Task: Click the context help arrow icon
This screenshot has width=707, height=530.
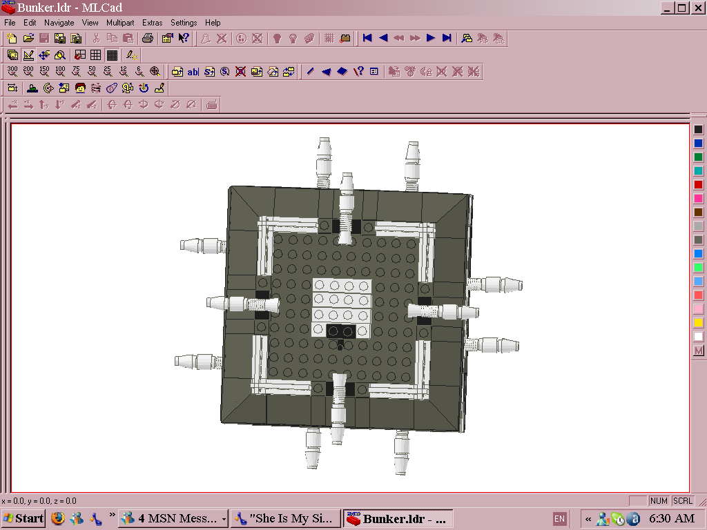Action: point(184,39)
